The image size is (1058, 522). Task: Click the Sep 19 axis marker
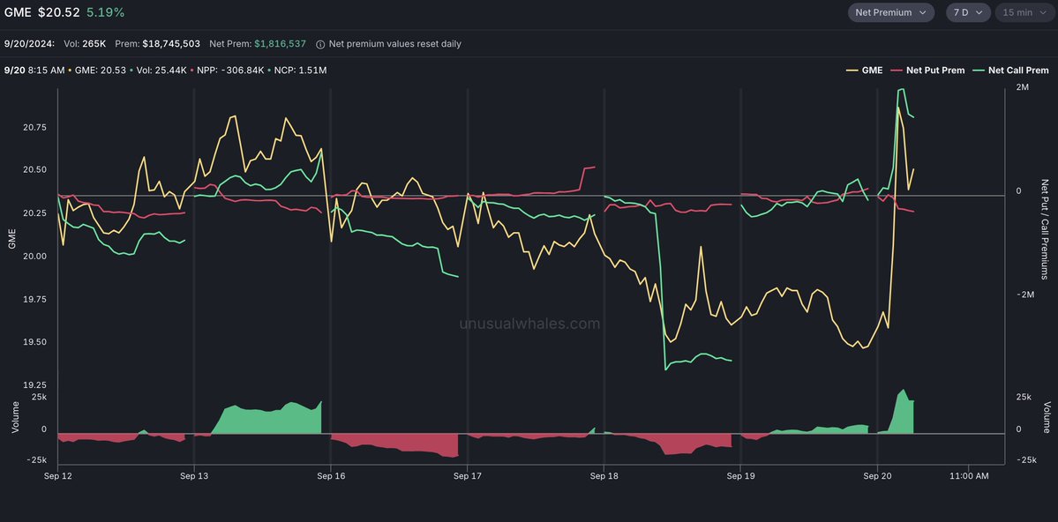[x=740, y=476]
